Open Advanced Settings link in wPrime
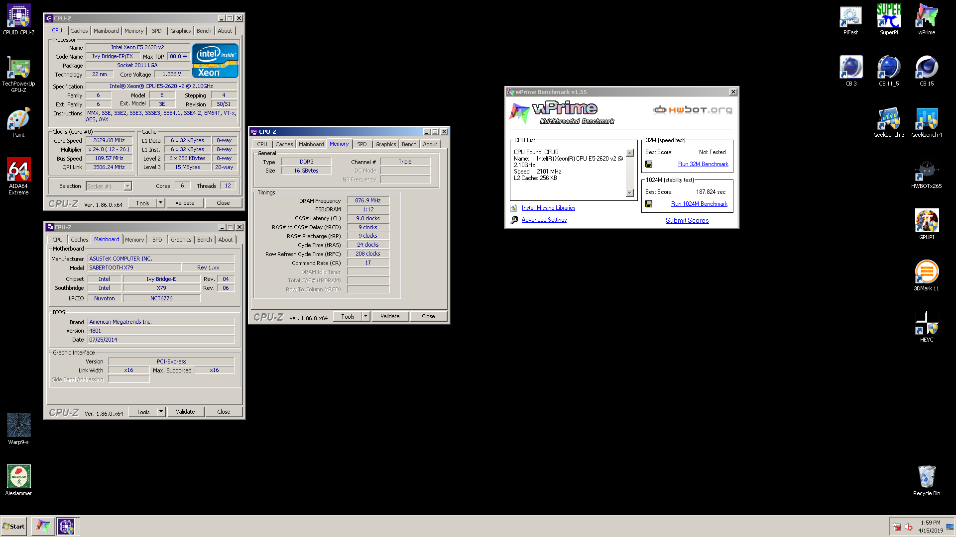The image size is (956, 537). (x=544, y=220)
